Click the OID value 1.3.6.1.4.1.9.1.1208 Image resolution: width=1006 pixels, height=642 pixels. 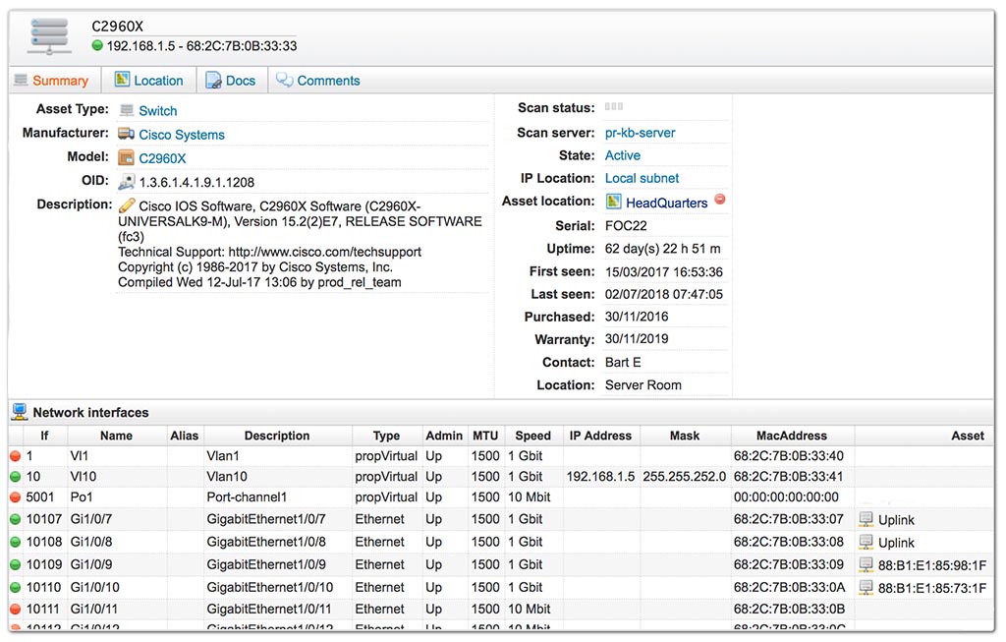[196, 182]
